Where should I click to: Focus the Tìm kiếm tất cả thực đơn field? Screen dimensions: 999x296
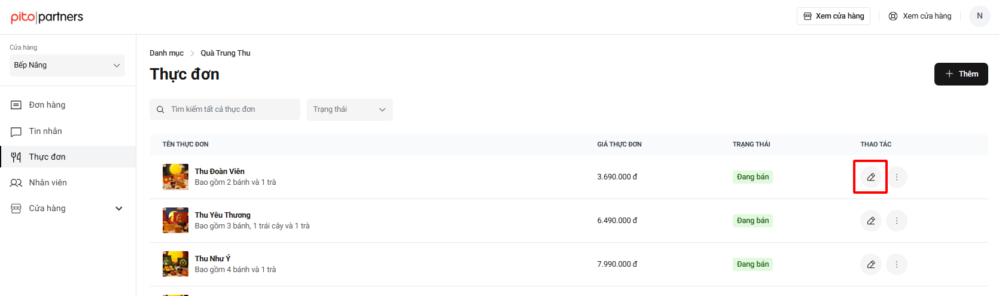pos(225,109)
